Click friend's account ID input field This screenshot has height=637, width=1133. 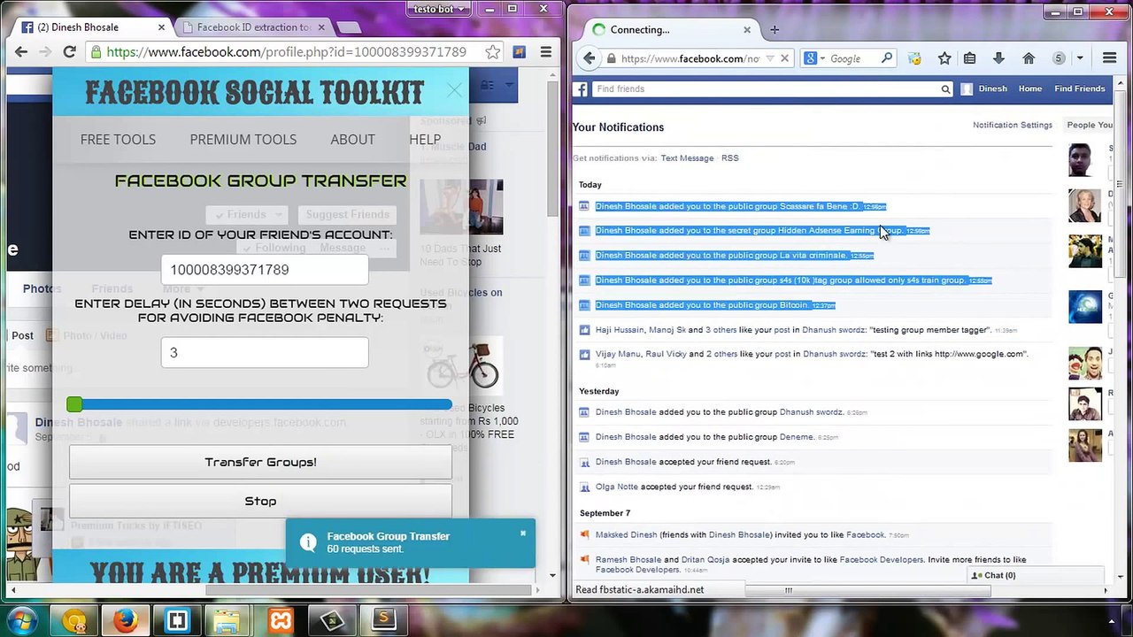pos(265,270)
